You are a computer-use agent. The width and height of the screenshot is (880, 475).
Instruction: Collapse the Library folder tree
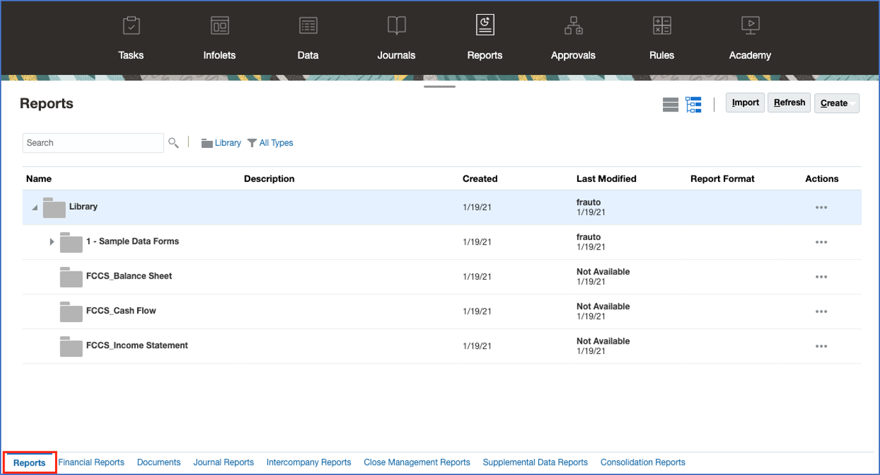tap(35, 207)
